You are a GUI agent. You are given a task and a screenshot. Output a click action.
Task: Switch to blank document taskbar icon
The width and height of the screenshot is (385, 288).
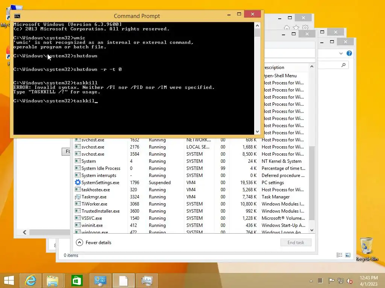[123, 280]
